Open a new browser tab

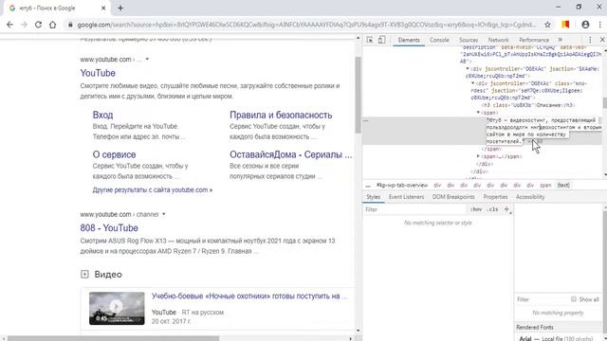[x=120, y=8]
